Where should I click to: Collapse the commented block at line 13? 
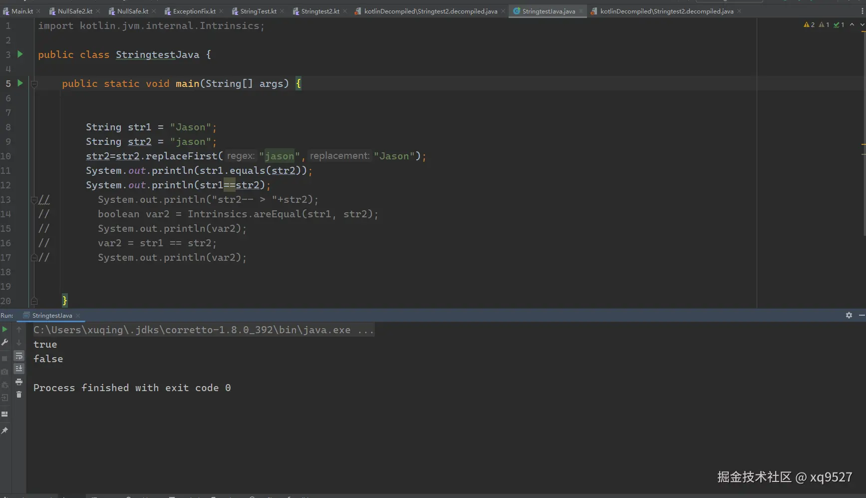[x=34, y=200]
